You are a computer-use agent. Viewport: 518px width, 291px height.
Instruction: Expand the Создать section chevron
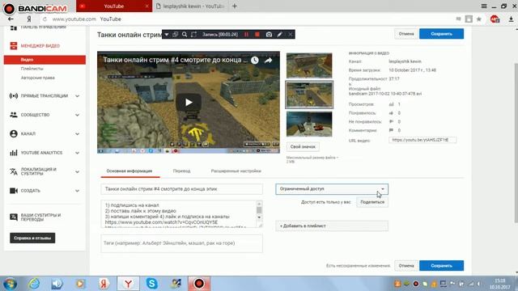click(77, 191)
